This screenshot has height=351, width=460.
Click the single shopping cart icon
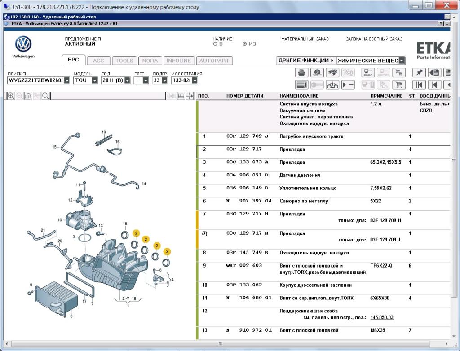[x=399, y=85]
